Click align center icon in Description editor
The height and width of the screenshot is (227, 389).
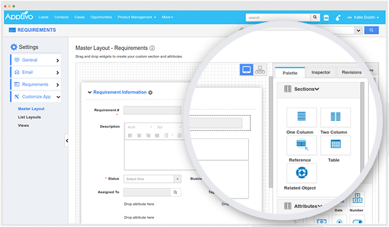coord(139,135)
